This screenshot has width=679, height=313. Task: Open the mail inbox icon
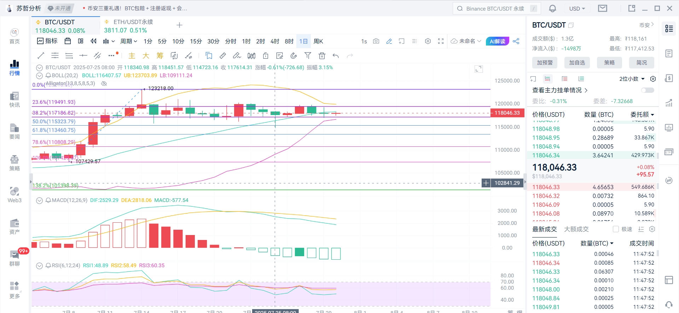click(603, 8)
